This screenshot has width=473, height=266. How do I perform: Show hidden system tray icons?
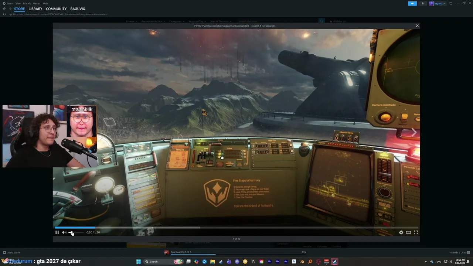426,262
